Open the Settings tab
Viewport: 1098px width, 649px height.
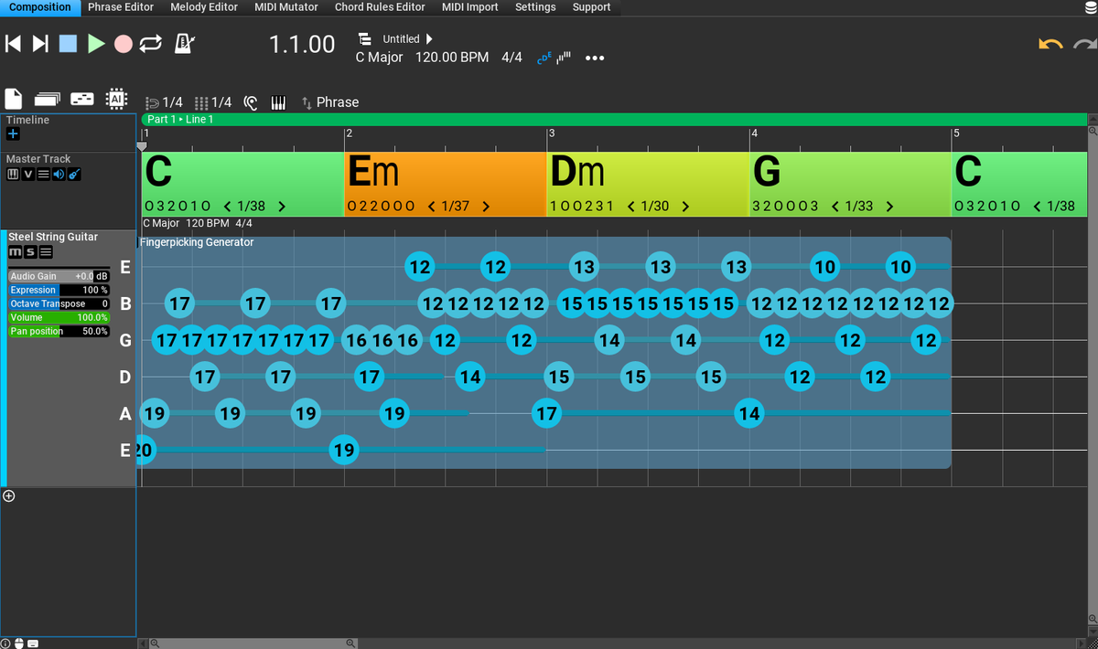[535, 7]
